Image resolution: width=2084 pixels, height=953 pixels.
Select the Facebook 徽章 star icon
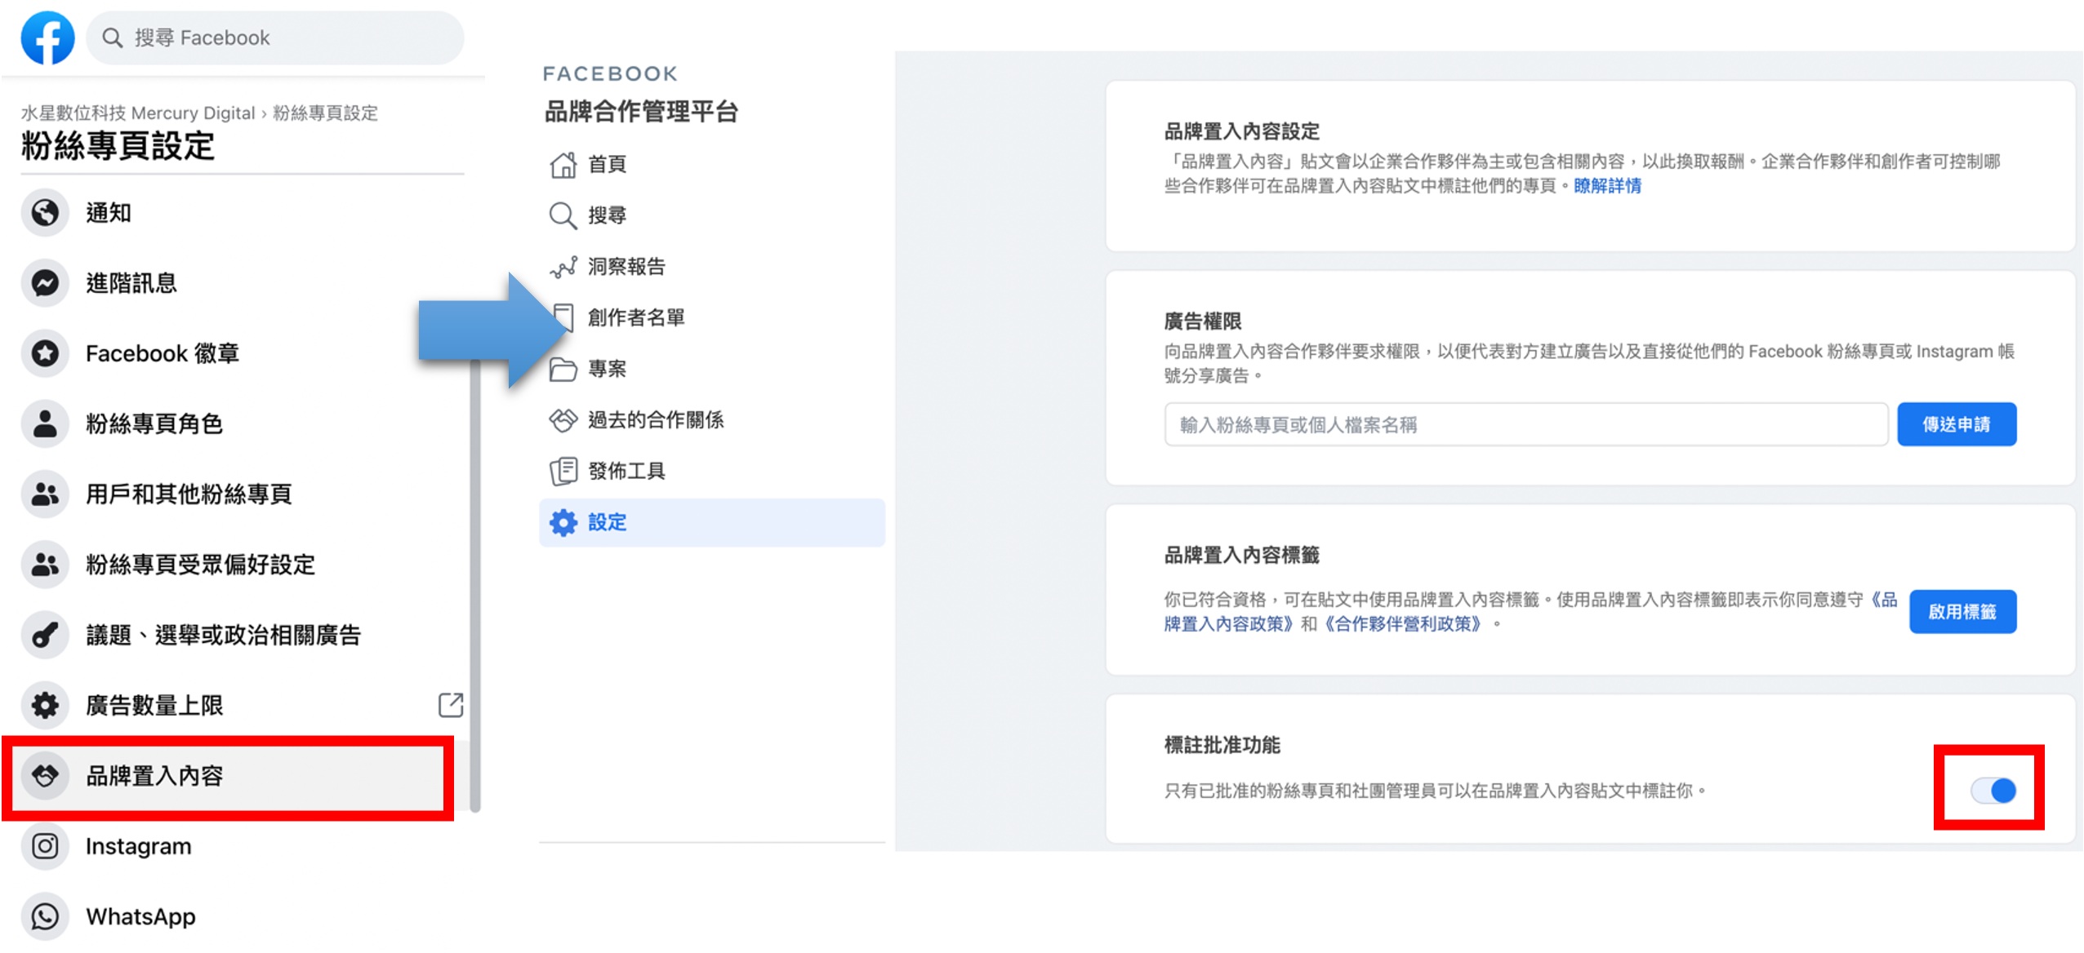pos(46,352)
